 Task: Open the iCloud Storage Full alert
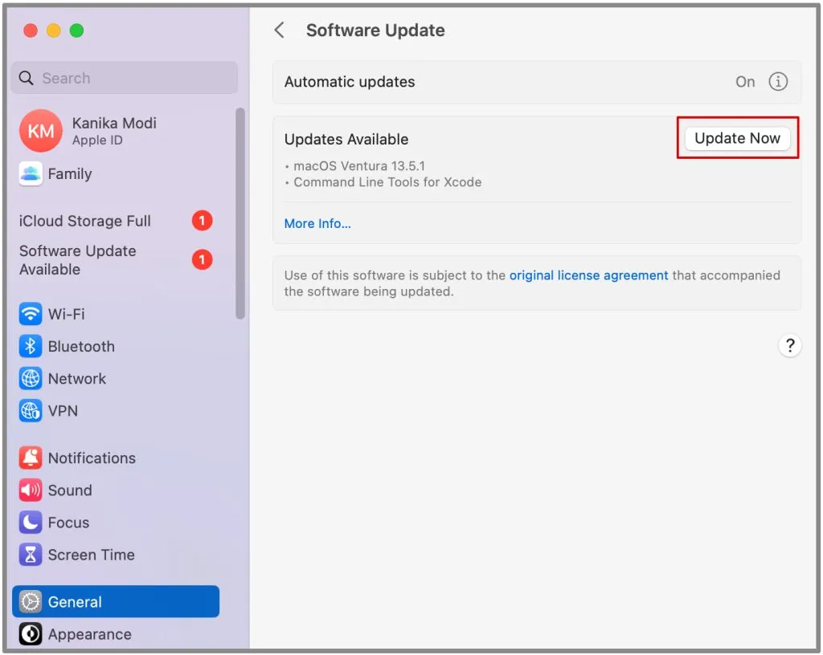116,221
